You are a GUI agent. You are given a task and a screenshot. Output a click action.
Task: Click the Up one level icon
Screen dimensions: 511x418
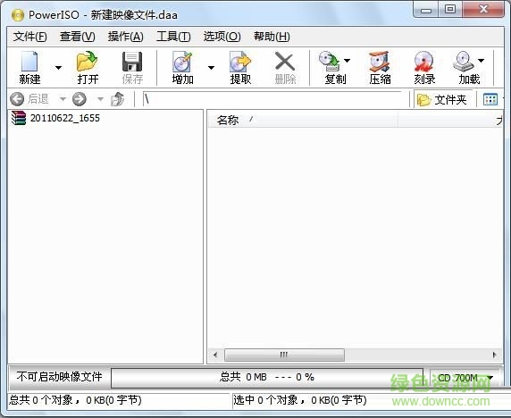[x=118, y=99]
